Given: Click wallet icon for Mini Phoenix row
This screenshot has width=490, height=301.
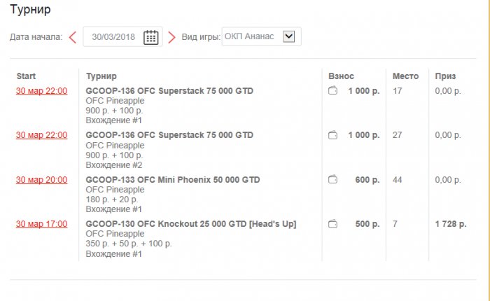Looking at the screenshot, I should (x=333, y=180).
